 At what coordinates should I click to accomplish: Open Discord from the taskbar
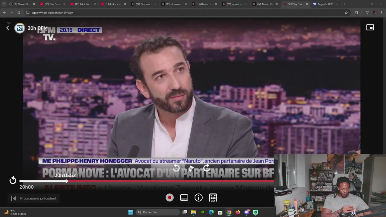click(247, 212)
